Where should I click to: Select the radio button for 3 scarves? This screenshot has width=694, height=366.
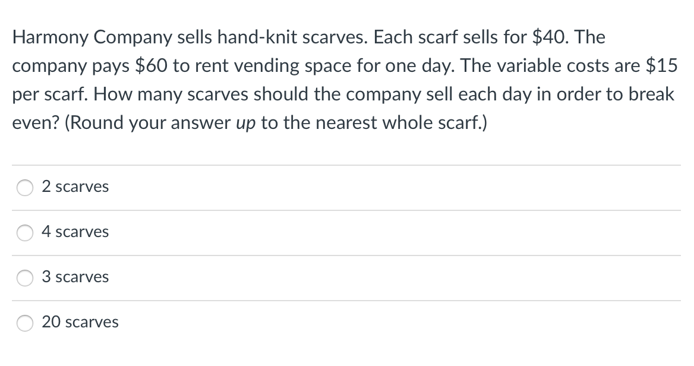click(x=24, y=277)
